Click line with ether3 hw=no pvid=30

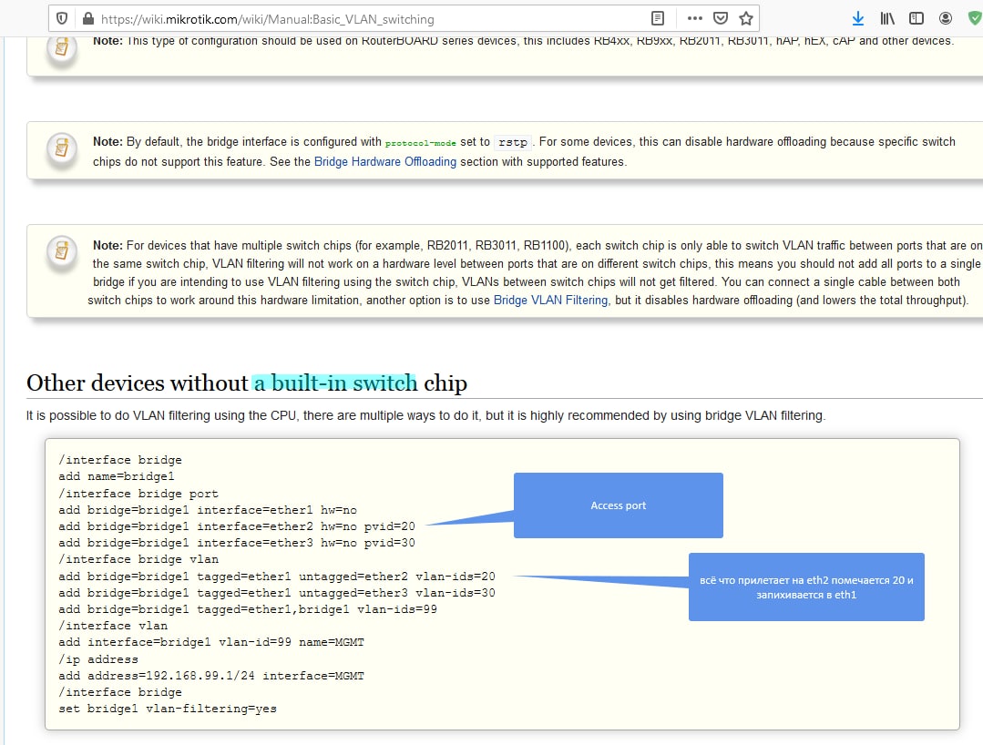click(236, 543)
